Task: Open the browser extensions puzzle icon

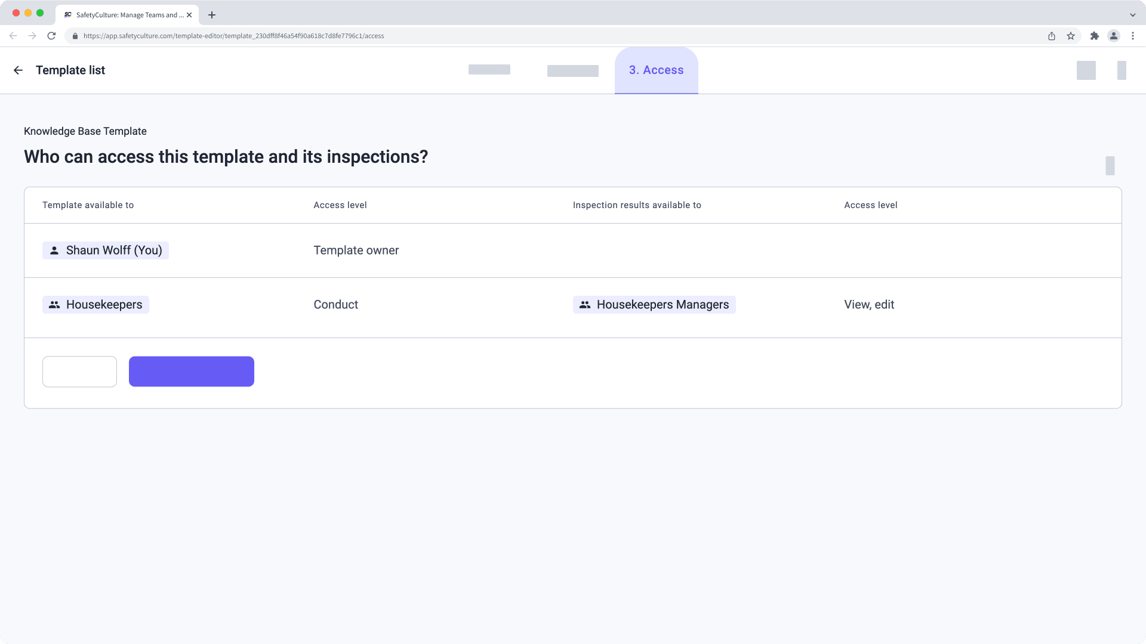Action: [1094, 36]
